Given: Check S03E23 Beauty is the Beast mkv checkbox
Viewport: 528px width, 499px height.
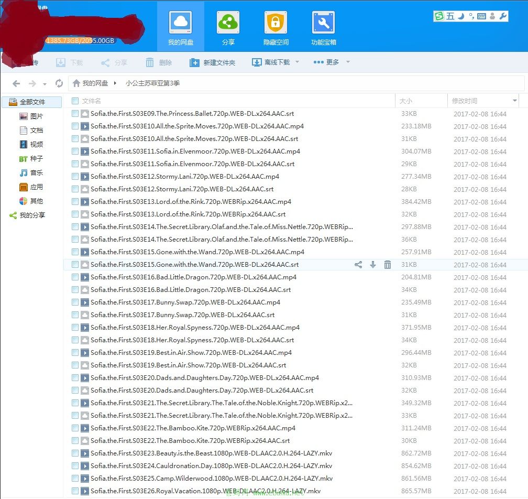Looking at the screenshot, I should coord(75,453).
